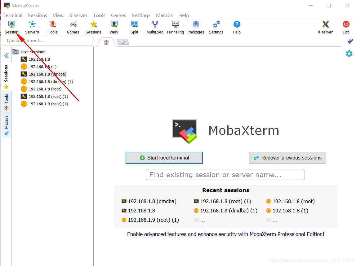Activate the MultiExec toolbar icon
The height and width of the screenshot is (266, 356).
(x=155, y=24)
